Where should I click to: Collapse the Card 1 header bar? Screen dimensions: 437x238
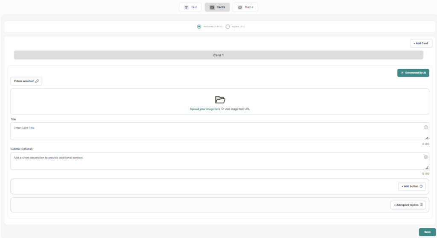[x=218, y=55]
